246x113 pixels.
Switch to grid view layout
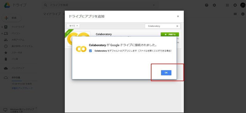tap(235, 14)
